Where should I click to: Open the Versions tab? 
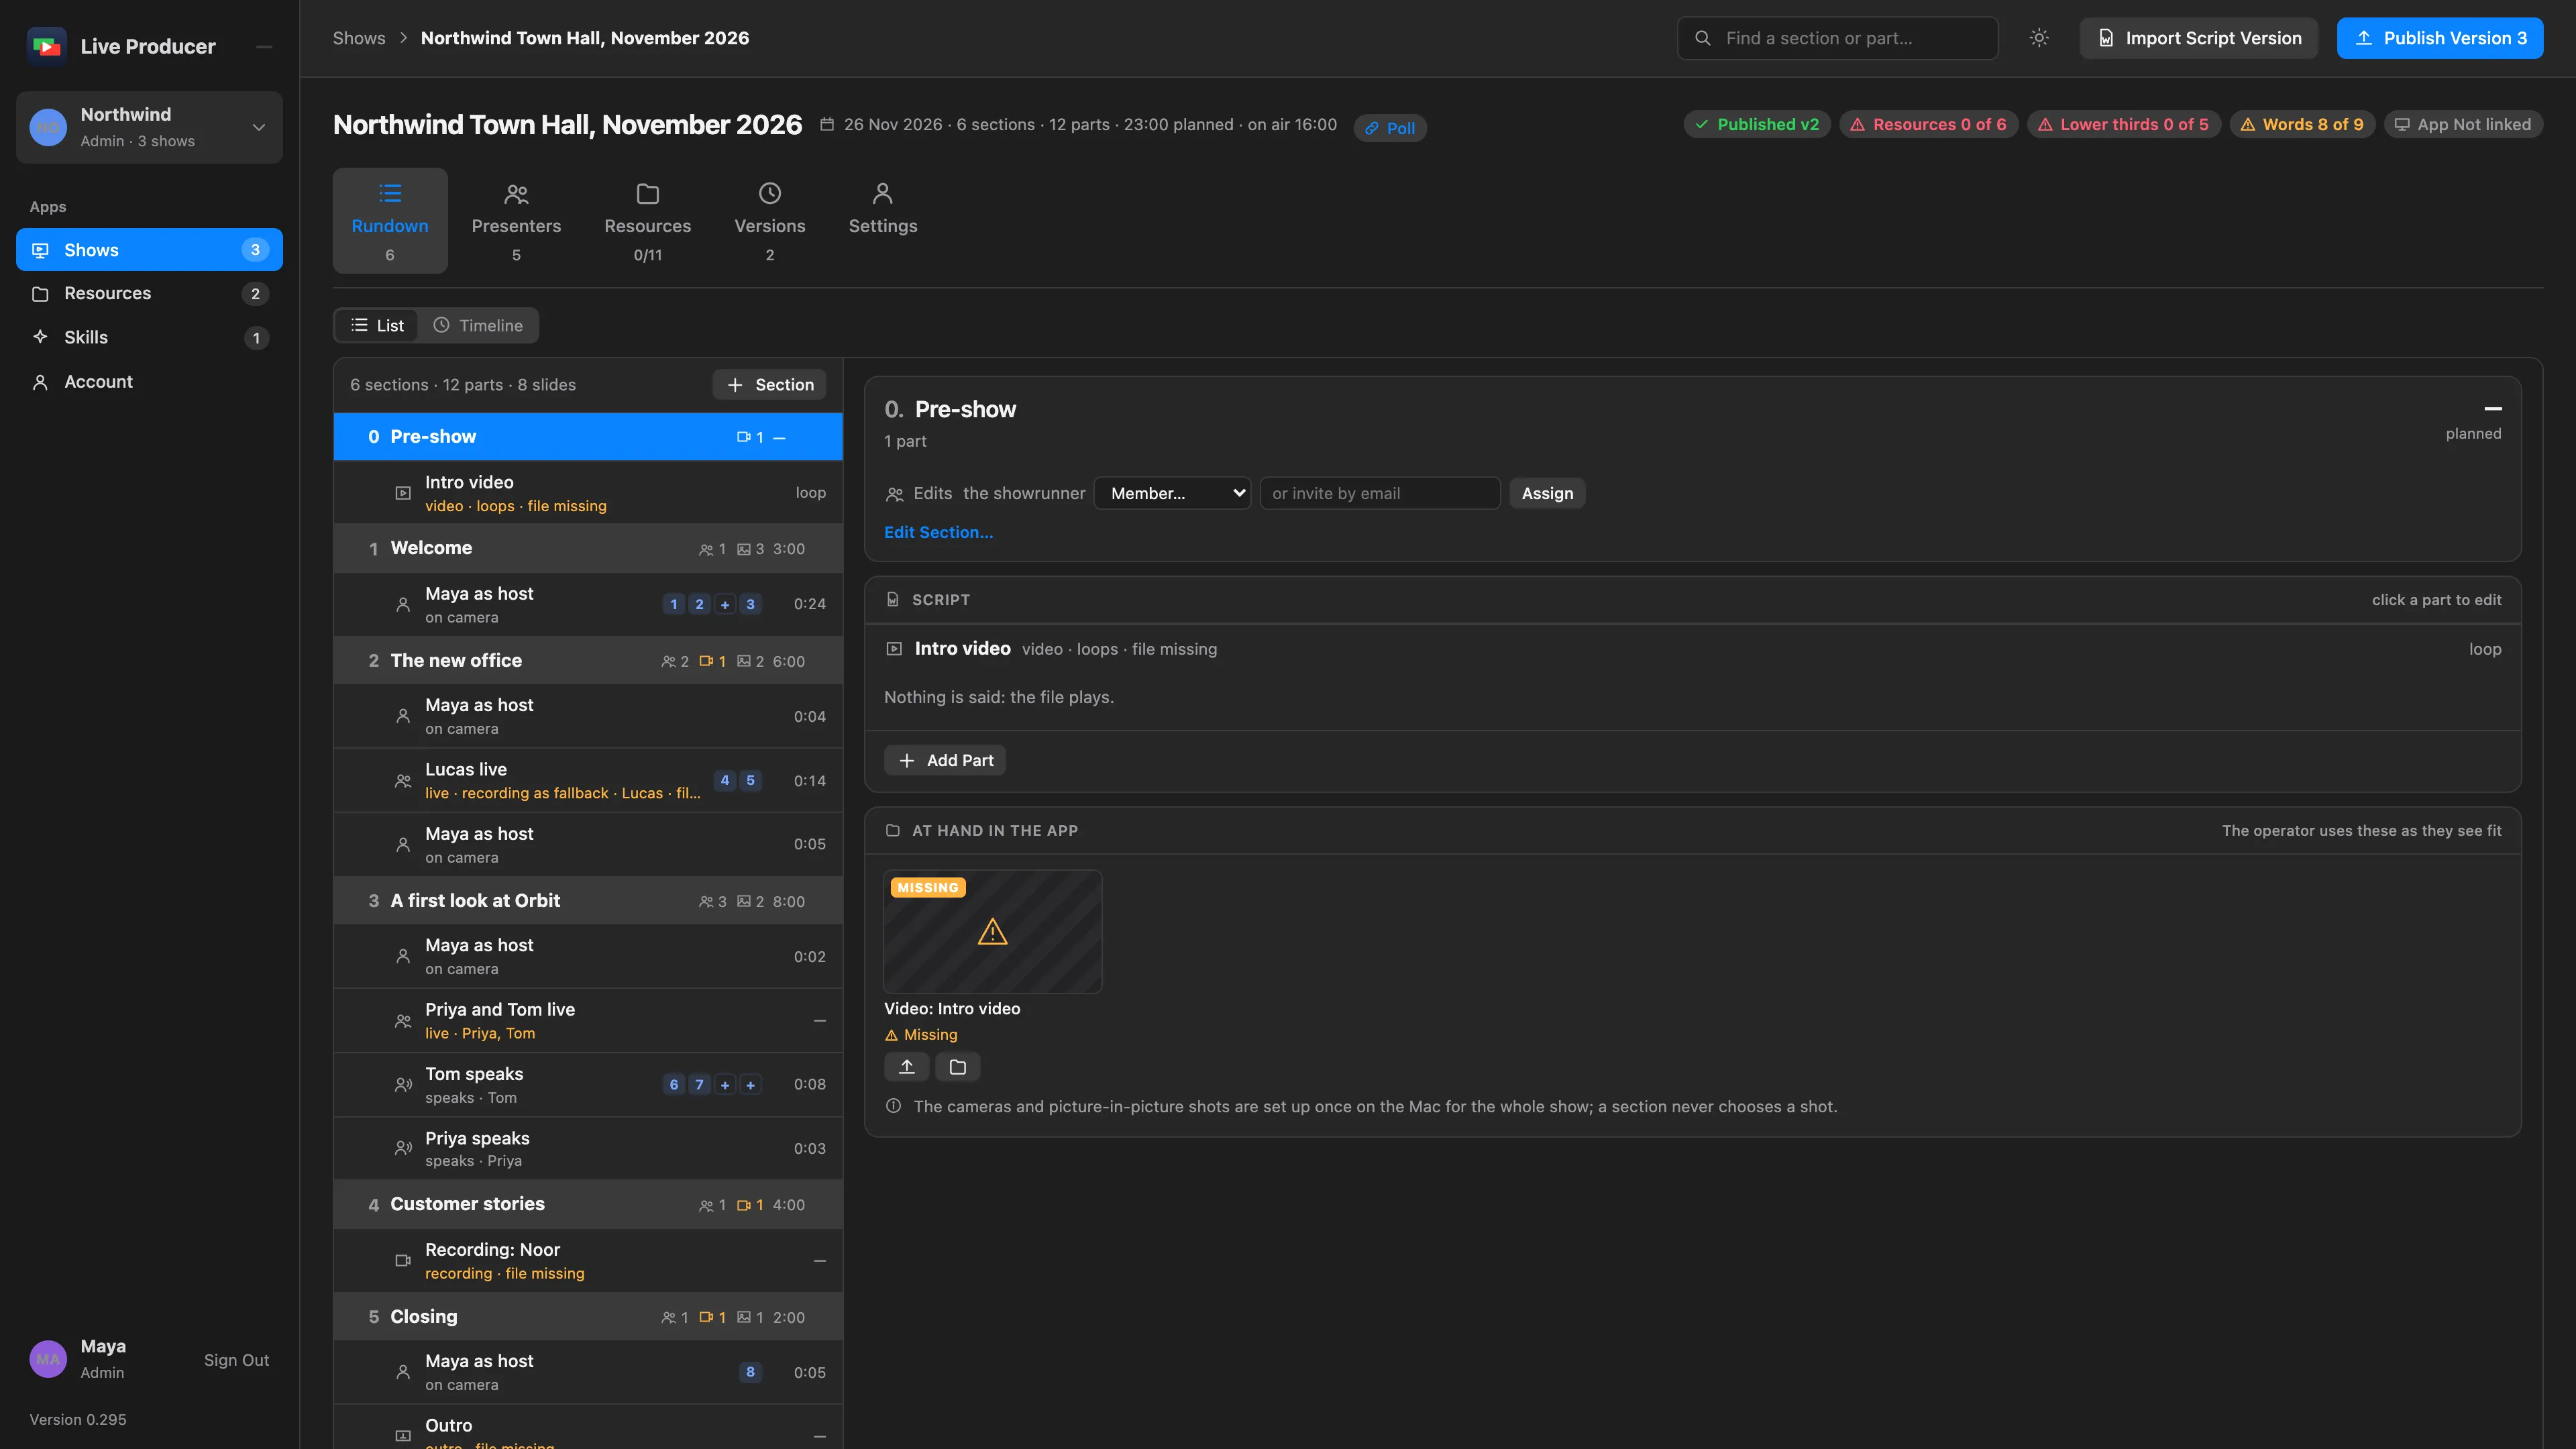[770, 221]
